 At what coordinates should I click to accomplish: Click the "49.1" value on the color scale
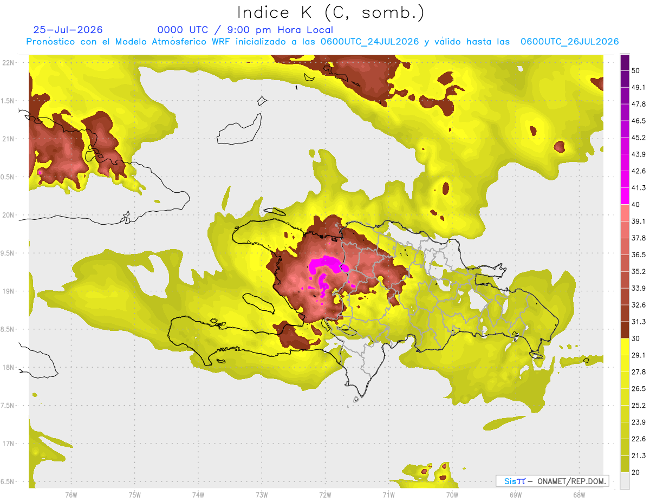tap(639, 87)
